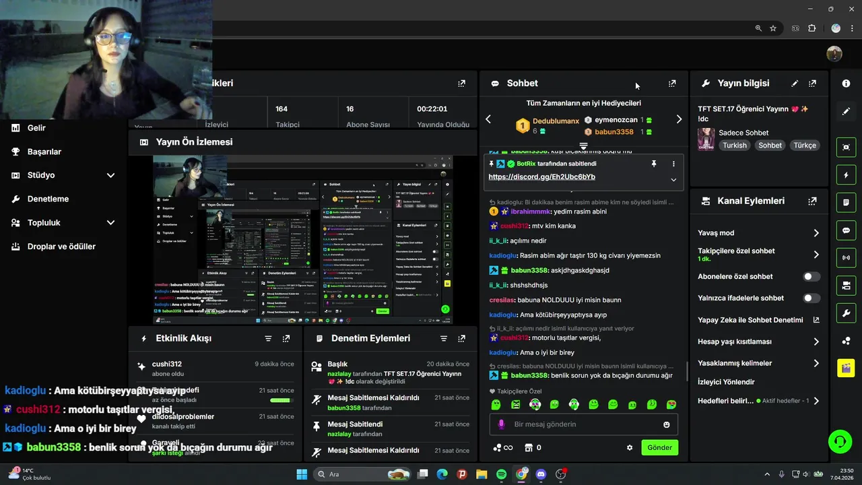This screenshot has width=862, height=485.
Task: Expand the pinned message chevron
Action: pos(673,180)
